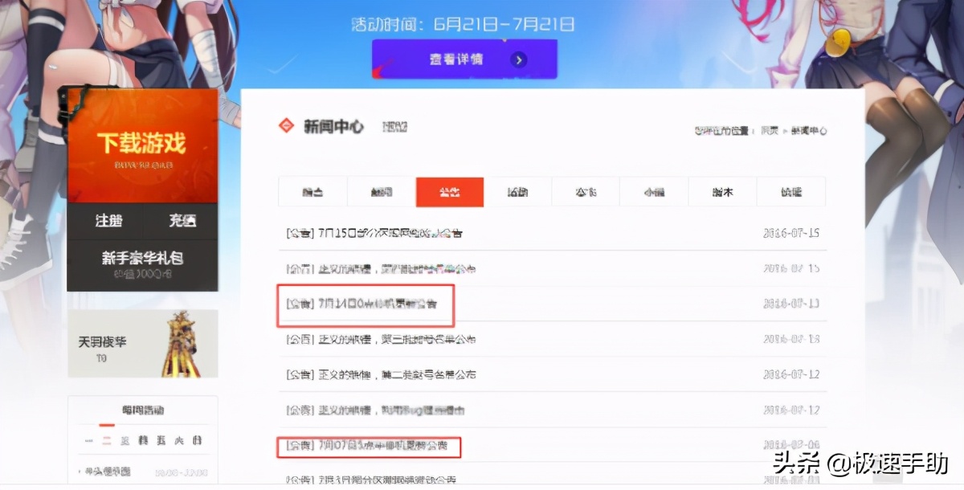Open the 活动 category tab
This screenshot has width=964, height=490.
click(x=518, y=192)
